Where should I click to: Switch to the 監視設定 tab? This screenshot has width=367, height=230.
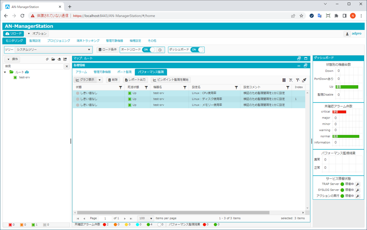coord(35,41)
